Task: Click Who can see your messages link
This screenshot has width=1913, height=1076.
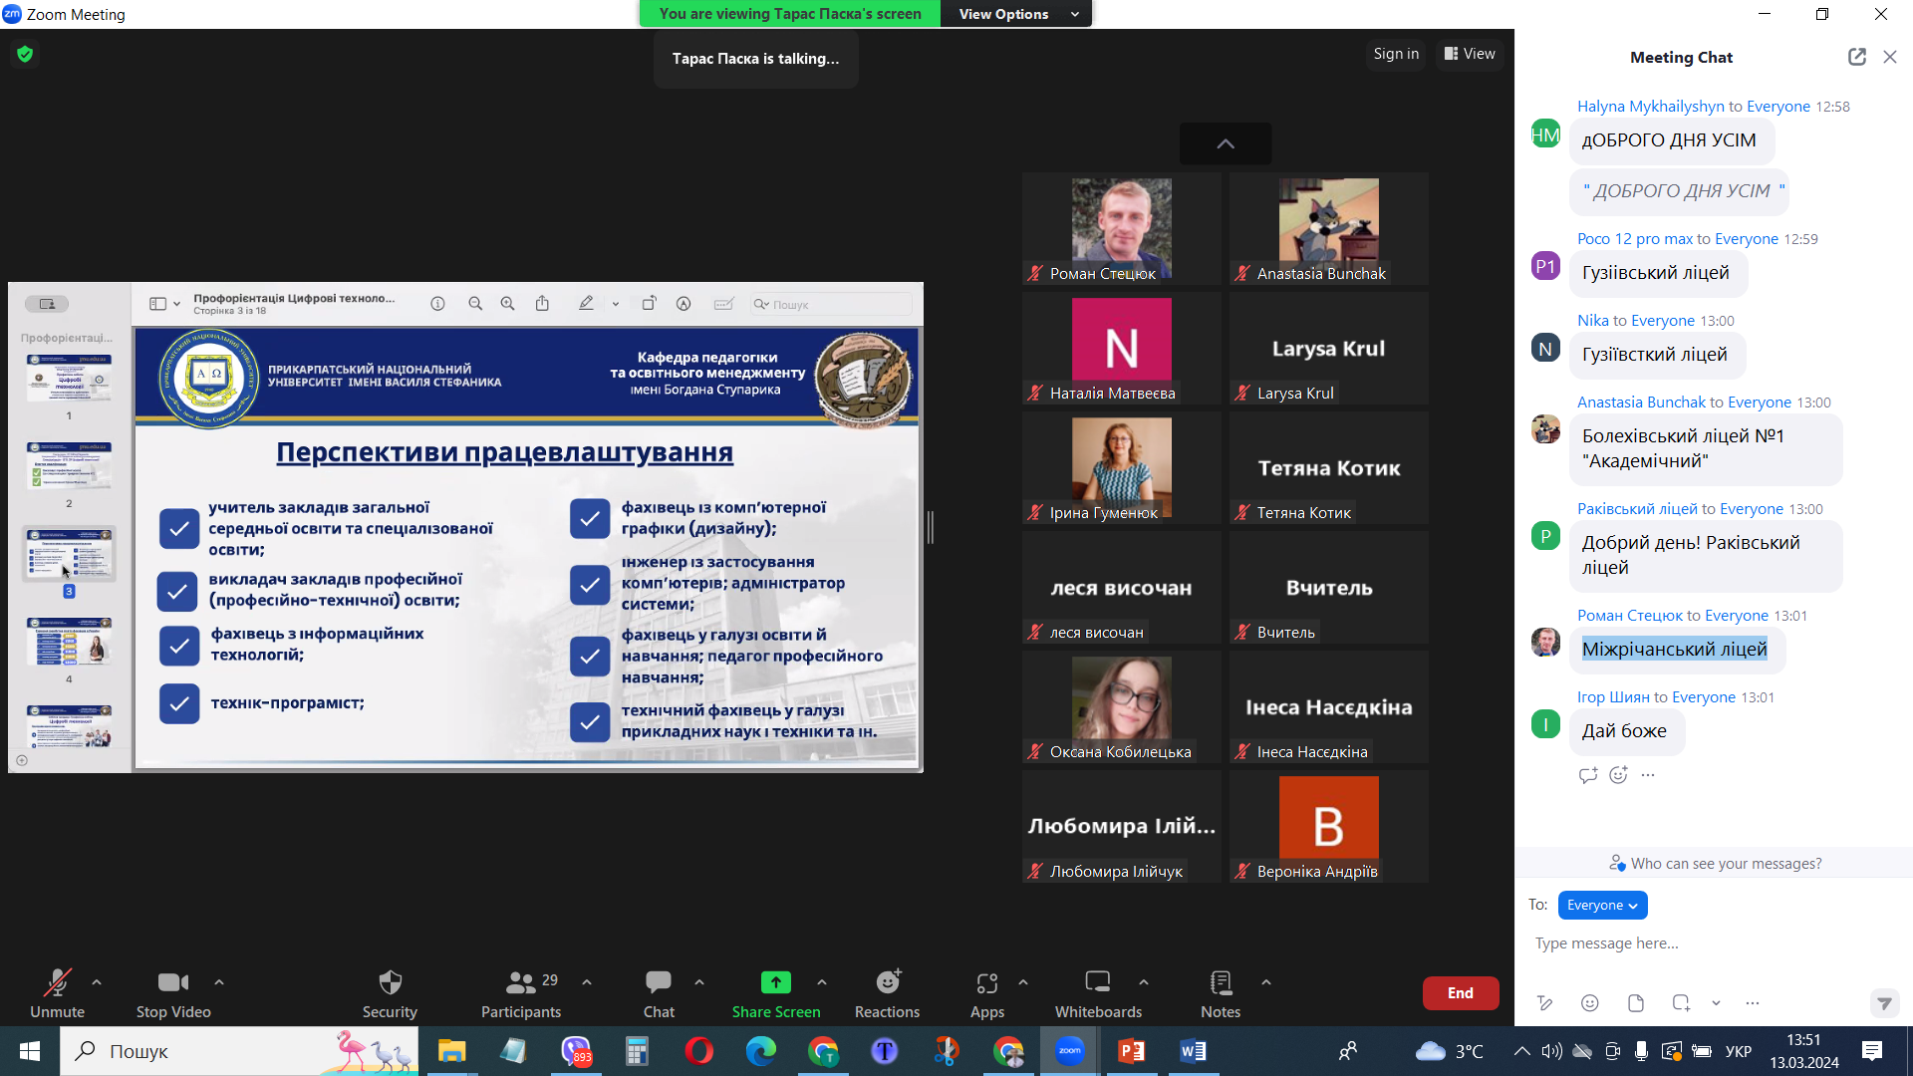Action: (1725, 863)
